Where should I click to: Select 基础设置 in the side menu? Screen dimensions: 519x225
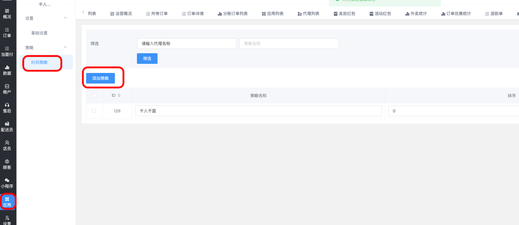tap(40, 33)
